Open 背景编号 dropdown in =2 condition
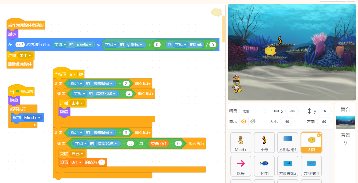This screenshot has width=358, height=183. coord(103,84)
